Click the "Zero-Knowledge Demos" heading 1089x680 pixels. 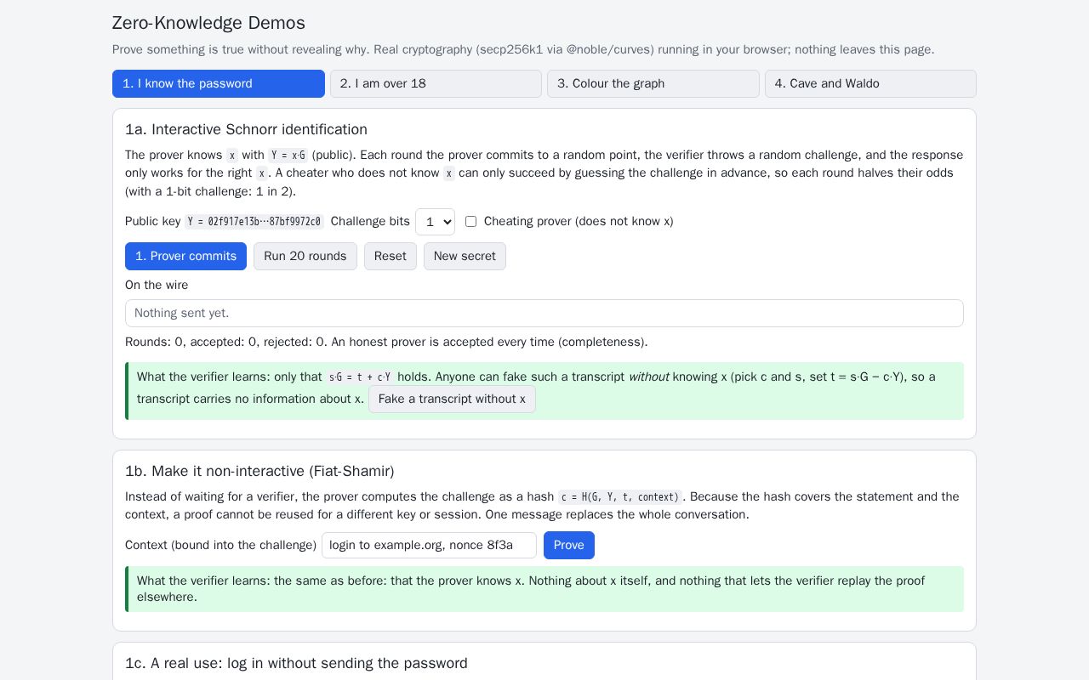pos(208,23)
